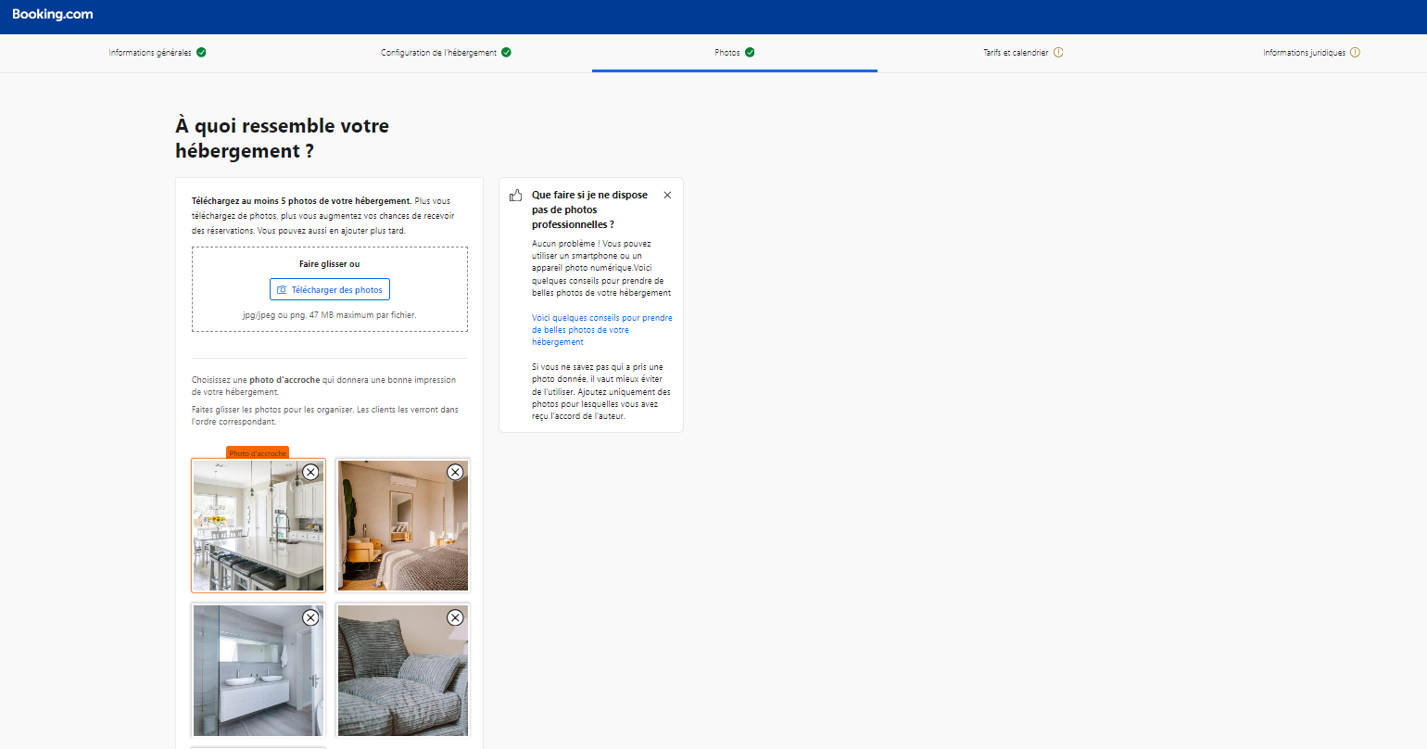Open link about taking beautiful photos

[x=602, y=330]
